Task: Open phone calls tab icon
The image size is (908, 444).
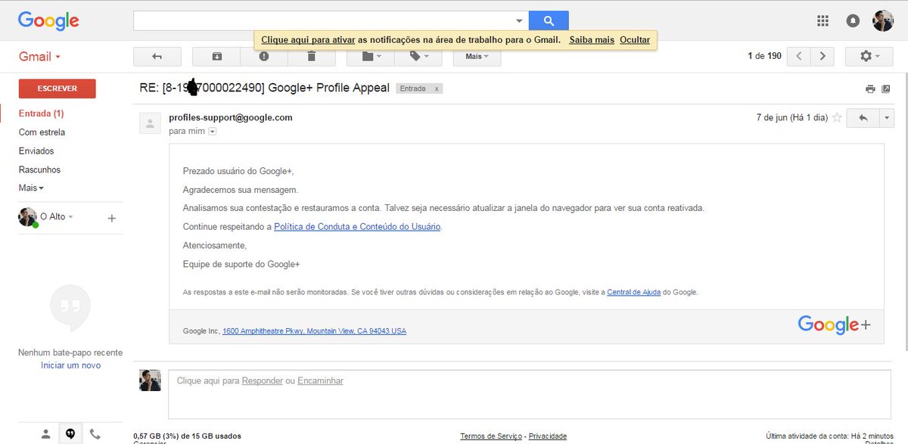Action: (x=95, y=434)
